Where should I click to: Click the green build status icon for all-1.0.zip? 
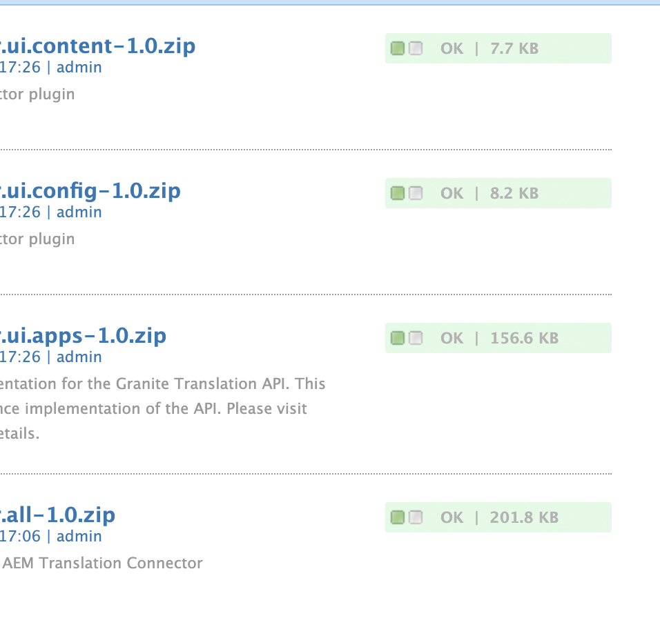(398, 517)
